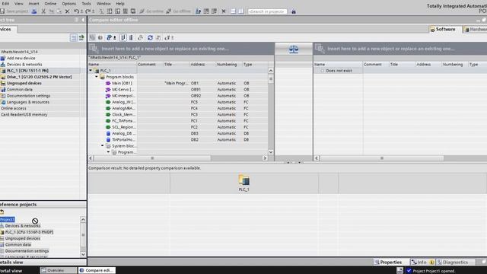Viewport: 487px width, 274px height.
Task: Click reference projects scroll up arrow
Action: tap(83, 220)
